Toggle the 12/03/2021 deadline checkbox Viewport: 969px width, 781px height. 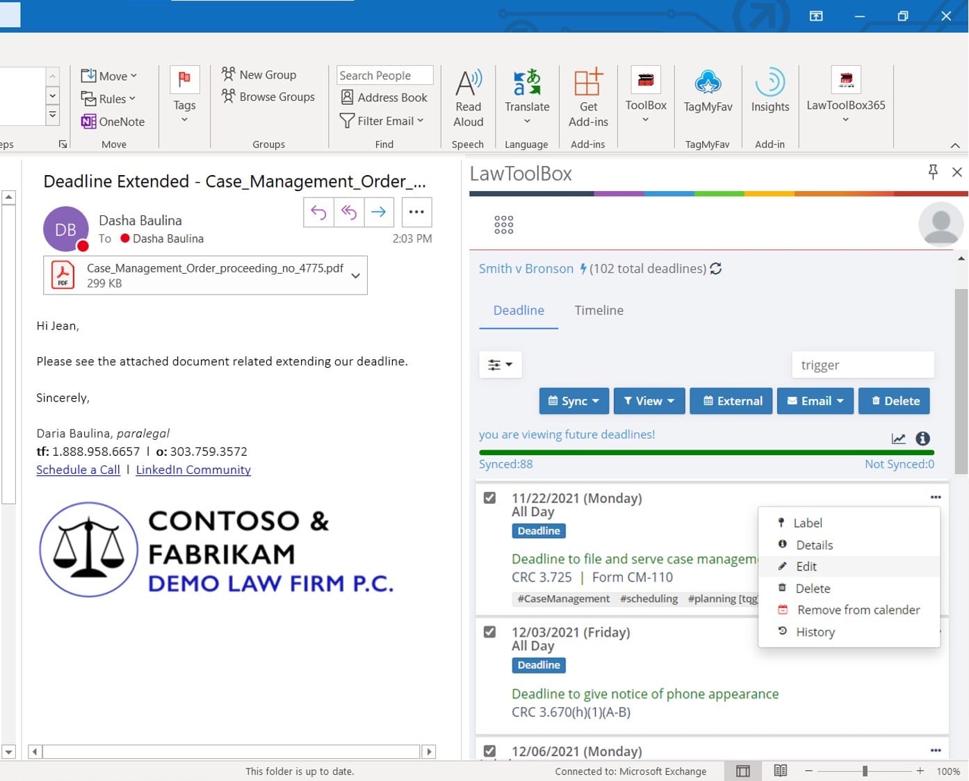[490, 632]
